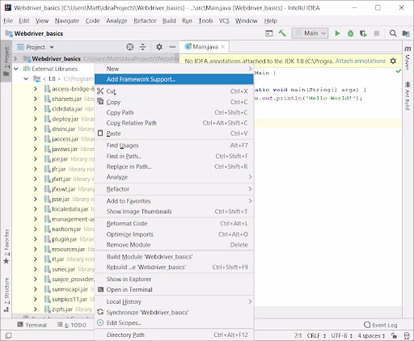Click the inspector icon in the status bar
Viewport: 414px width, 341px height.
[x=407, y=335]
